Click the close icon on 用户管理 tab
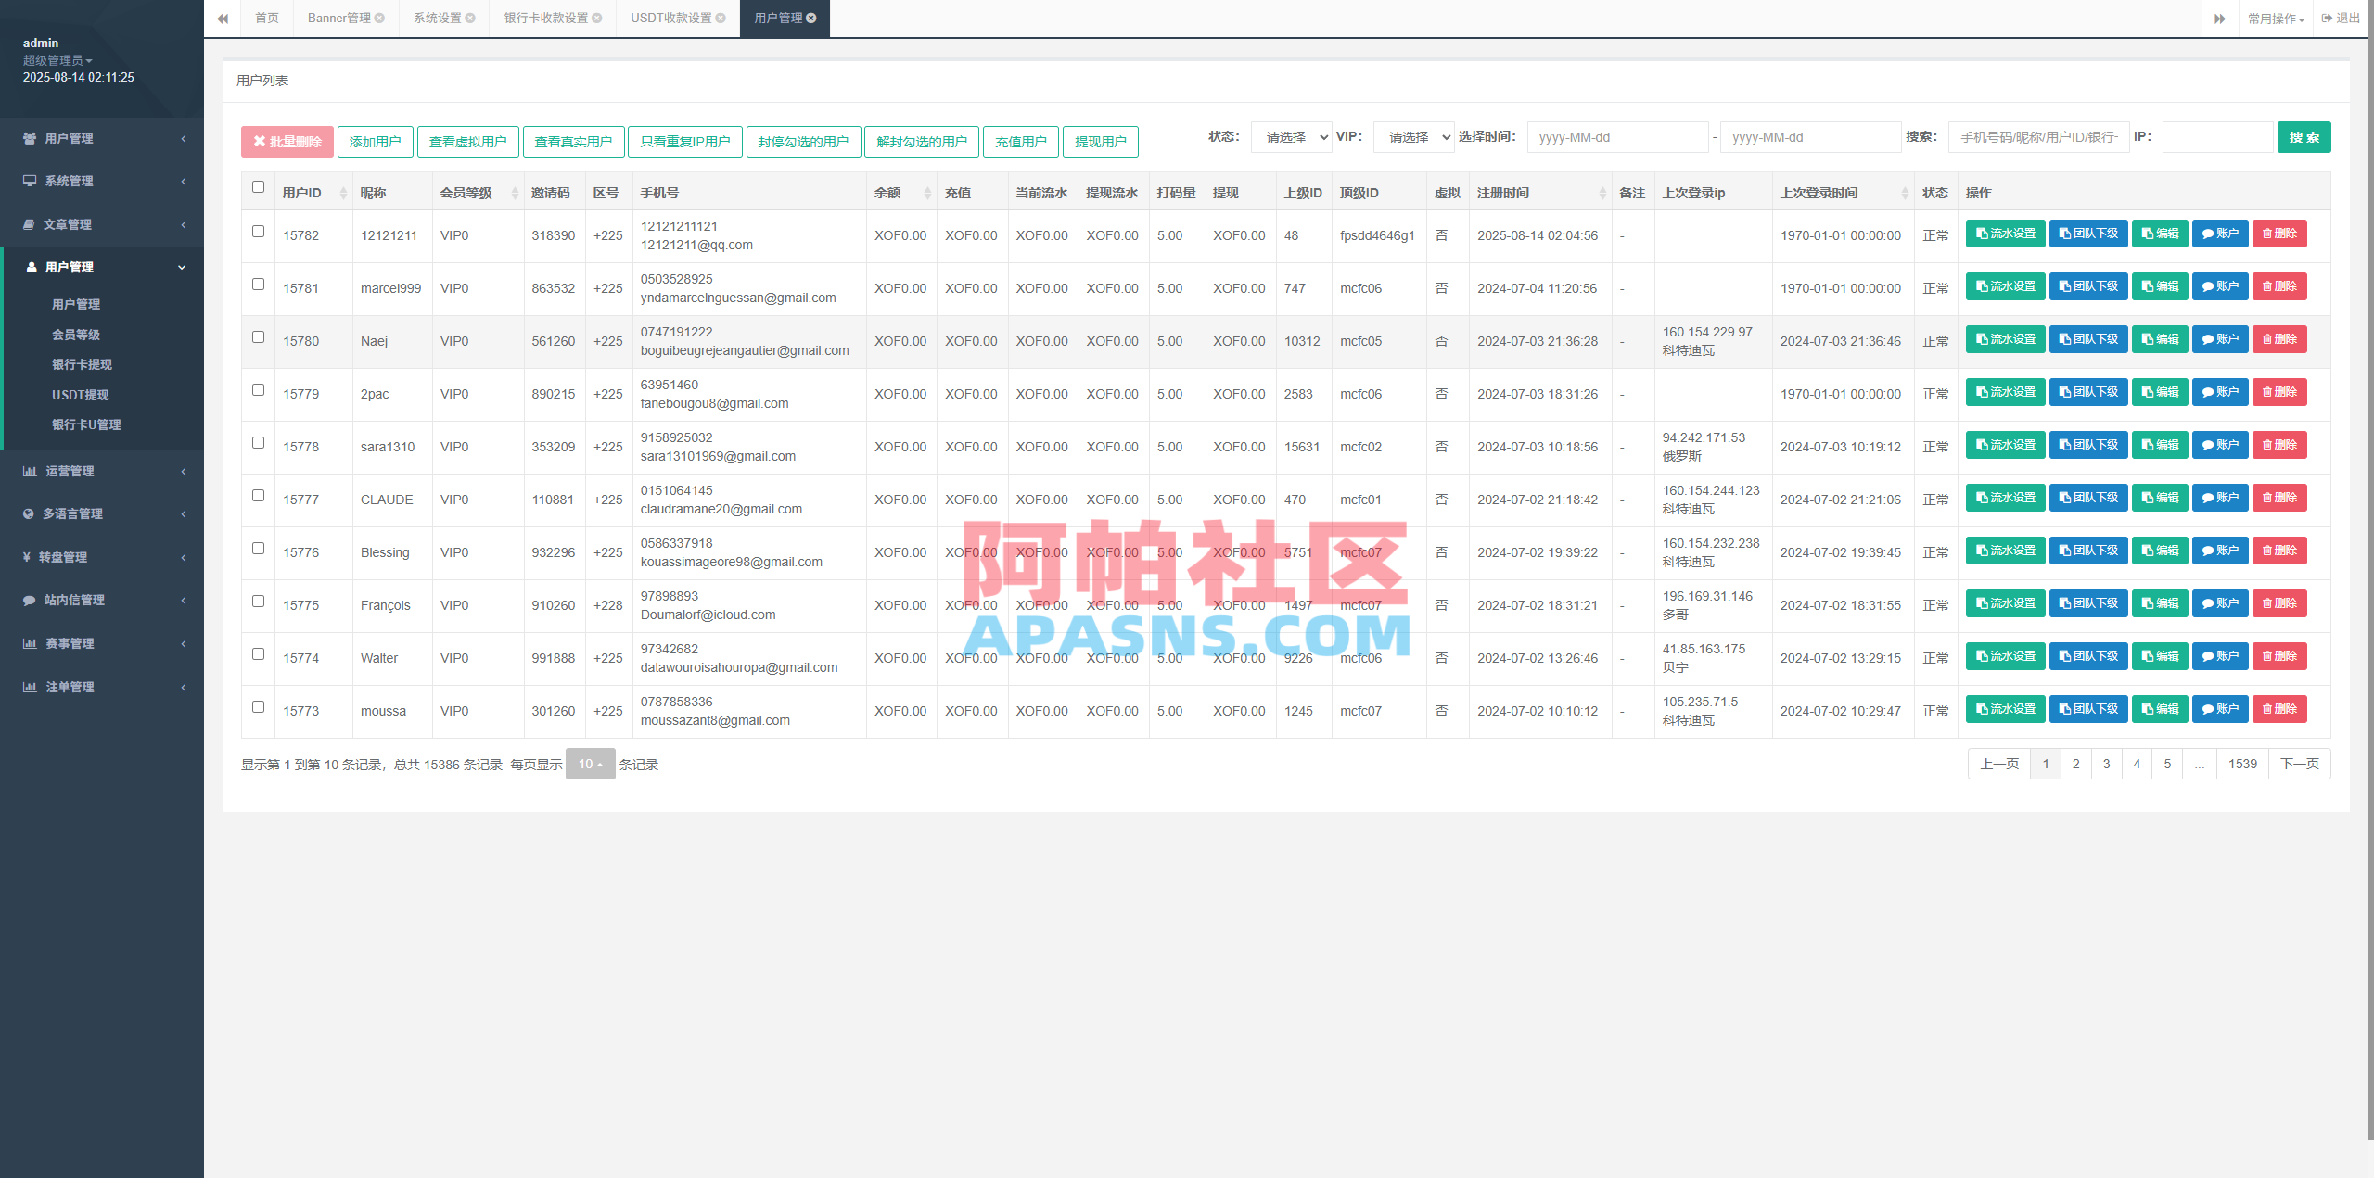The image size is (2374, 1178). pos(810,18)
